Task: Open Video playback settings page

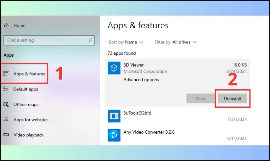Action: coord(28,135)
